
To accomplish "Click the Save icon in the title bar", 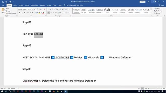I will (3, 2).
